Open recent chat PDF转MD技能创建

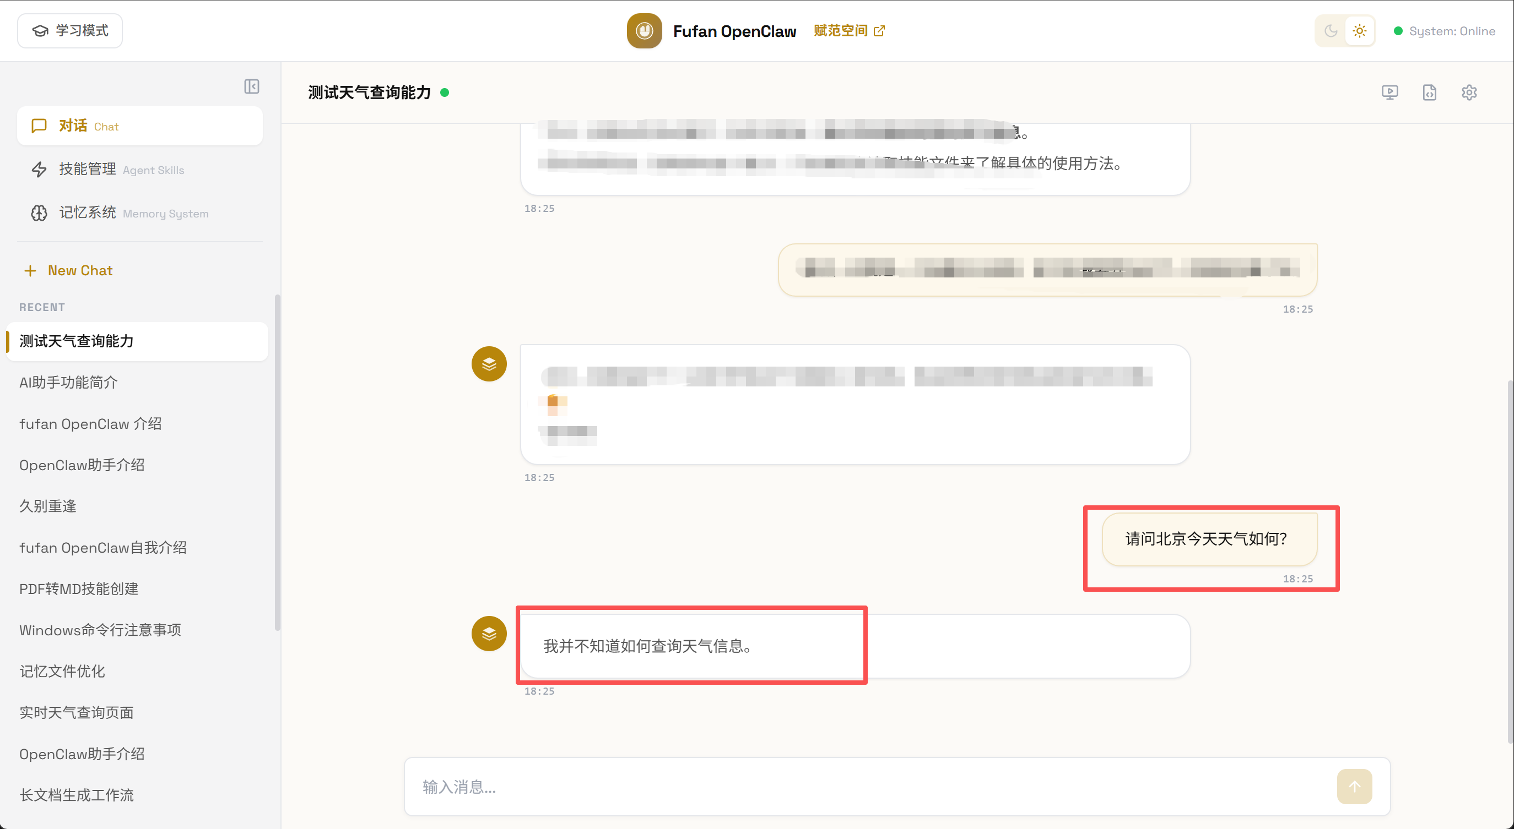click(137, 589)
